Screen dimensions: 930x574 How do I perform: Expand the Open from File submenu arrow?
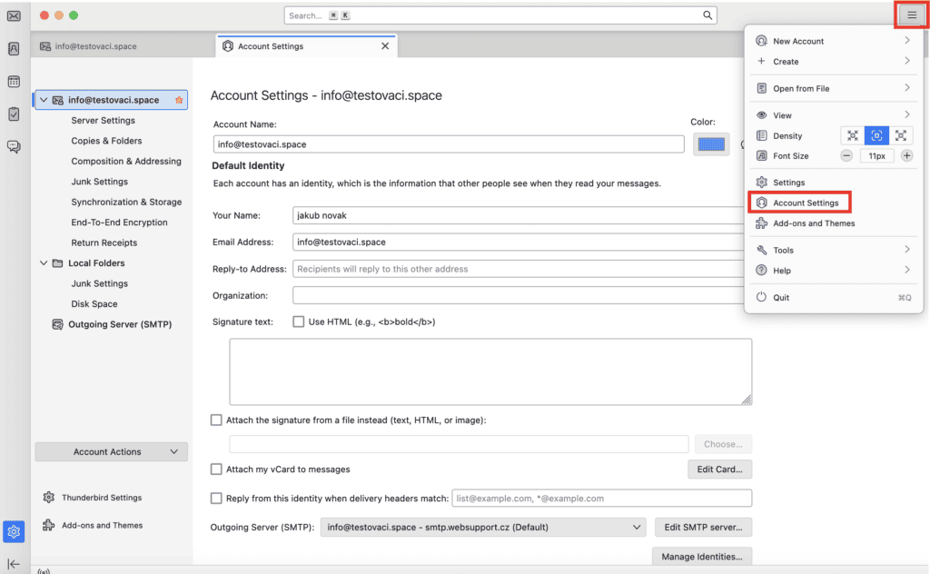click(907, 88)
